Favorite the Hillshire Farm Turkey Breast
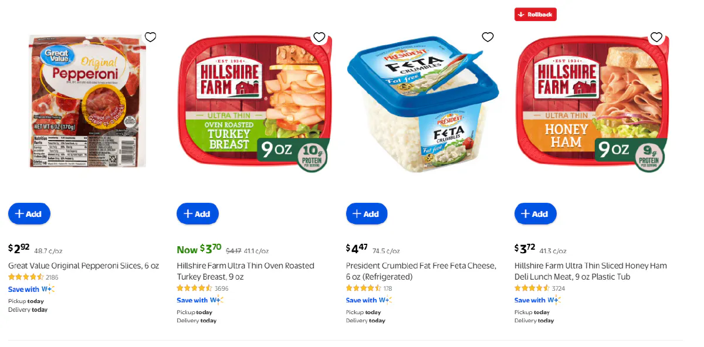The width and height of the screenshot is (704, 347). tap(319, 37)
